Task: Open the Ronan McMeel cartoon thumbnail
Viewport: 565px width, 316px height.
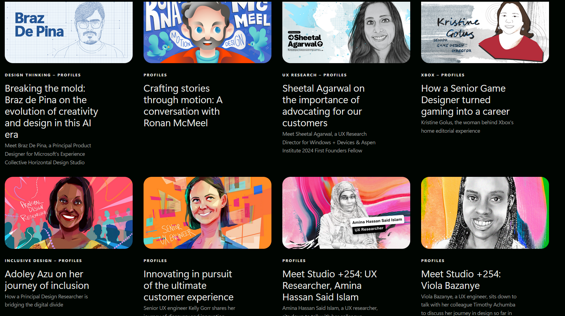Action: point(207,32)
